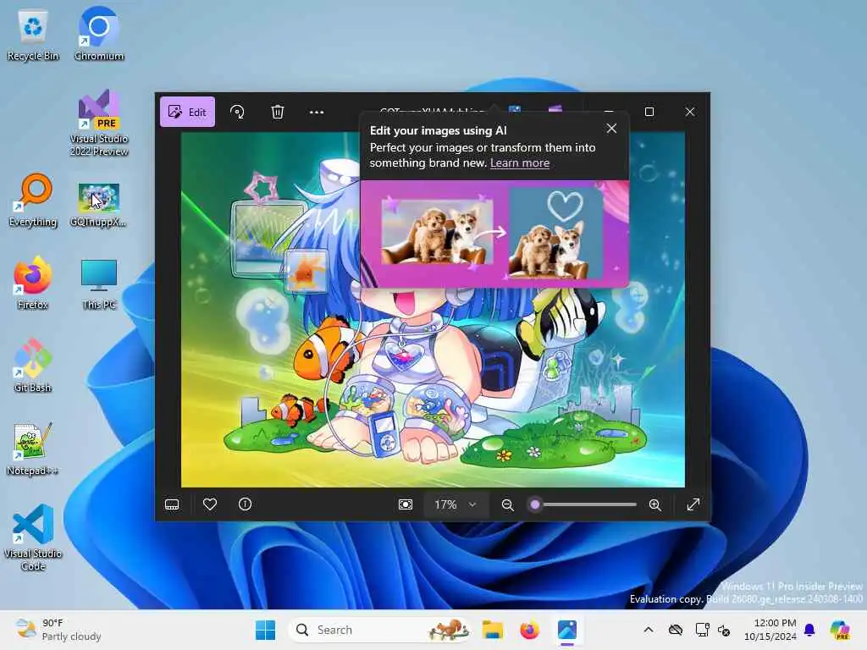Image resolution: width=867 pixels, height=650 pixels.
Task: Click the AI edit before-and-after dogs preview
Action: (x=494, y=234)
